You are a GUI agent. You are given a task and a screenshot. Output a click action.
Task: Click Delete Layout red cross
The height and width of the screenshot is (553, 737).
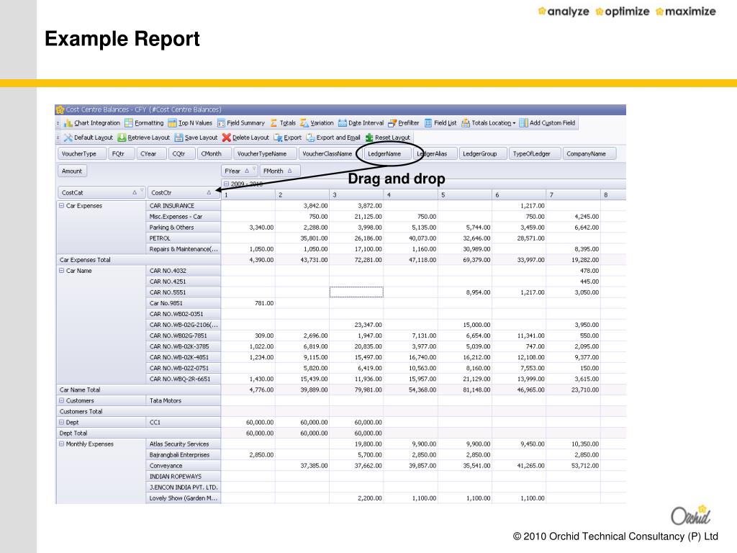[x=227, y=138]
